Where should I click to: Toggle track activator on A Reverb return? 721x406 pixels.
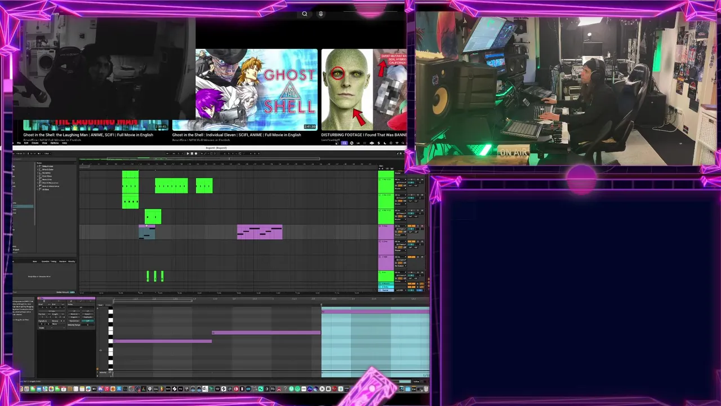pyautogui.click(x=411, y=283)
